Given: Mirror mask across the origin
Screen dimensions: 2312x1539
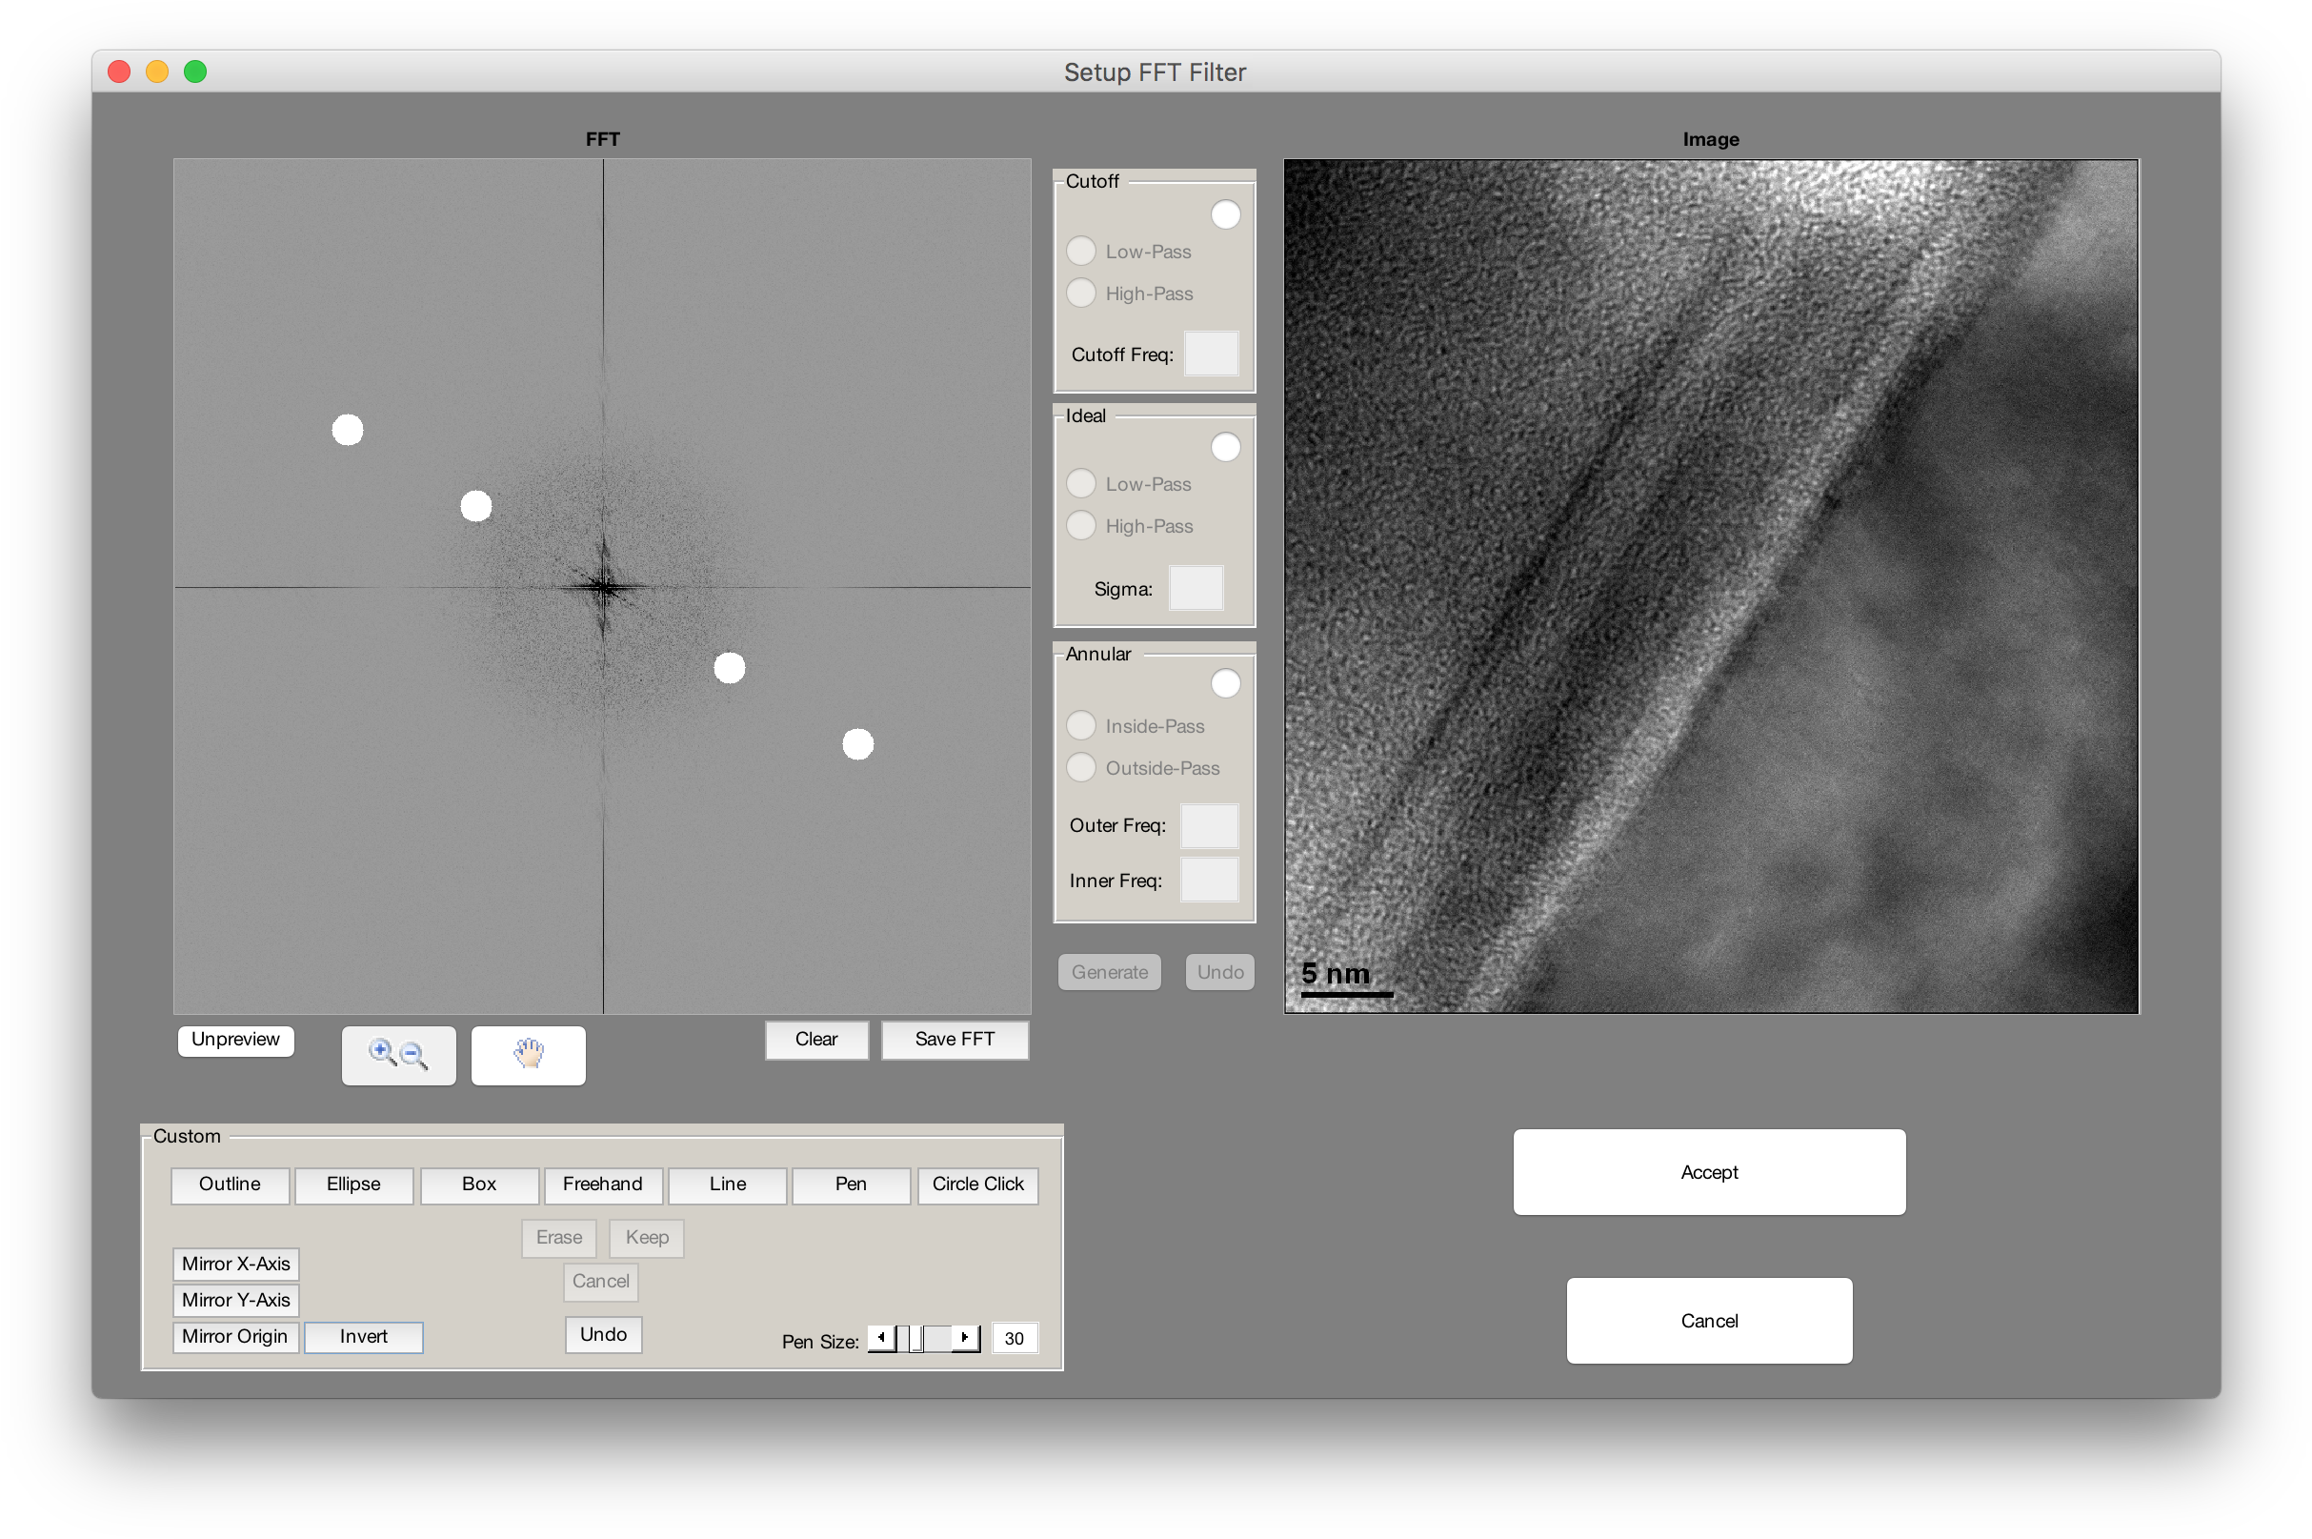Looking at the screenshot, I should pyautogui.click(x=235, y=1337).
